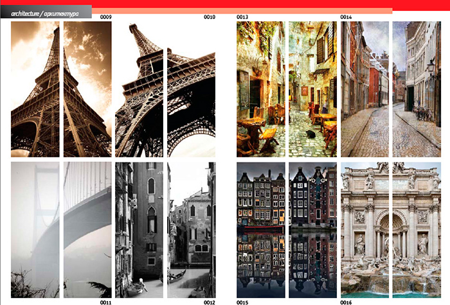The height and width of the screenshot is (305, 450).
Task: Open the cobblestone street right panel with bicycles
Action: click(x=417, y=89)
